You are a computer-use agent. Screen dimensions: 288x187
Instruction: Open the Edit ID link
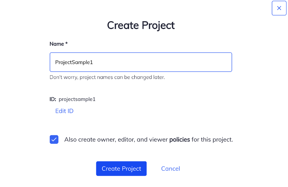pos(64,111)
